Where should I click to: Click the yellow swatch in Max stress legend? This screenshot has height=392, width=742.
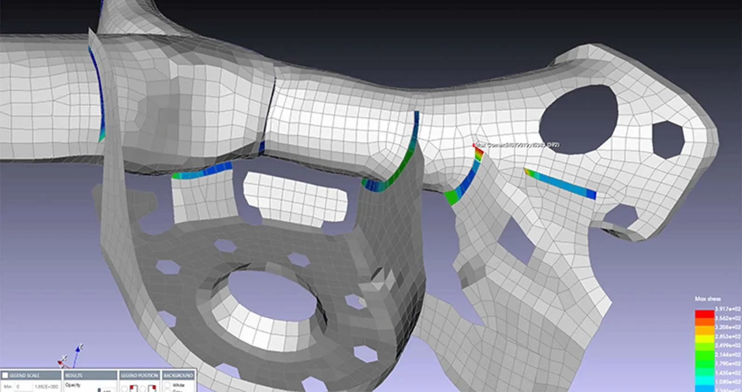click(704, 332)
